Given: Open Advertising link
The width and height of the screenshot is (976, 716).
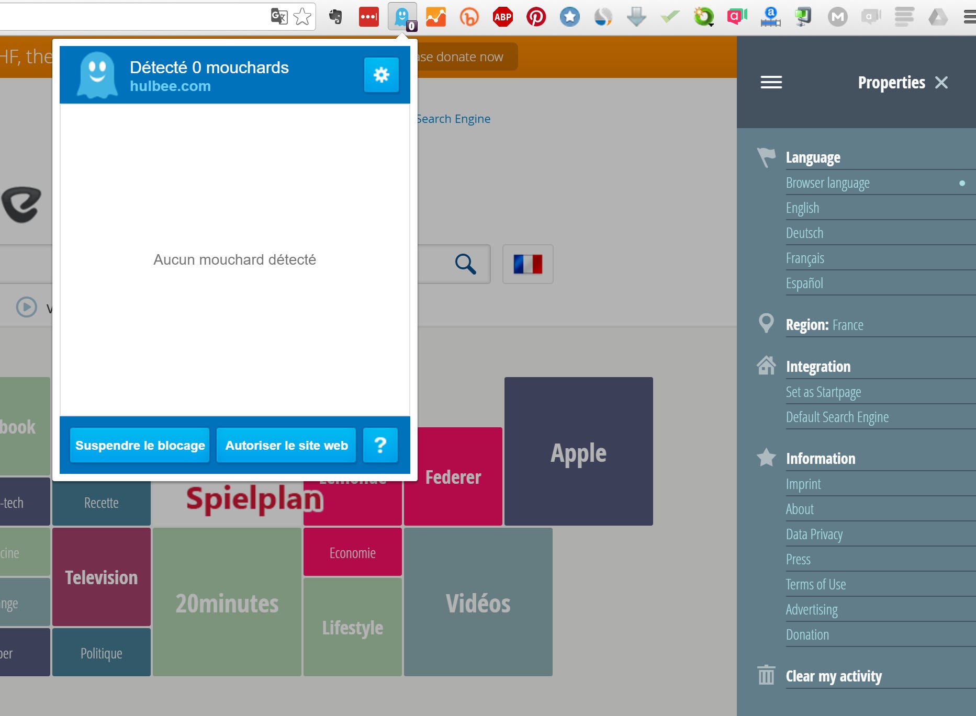Looking at the screenshot, I should (881, 610).
